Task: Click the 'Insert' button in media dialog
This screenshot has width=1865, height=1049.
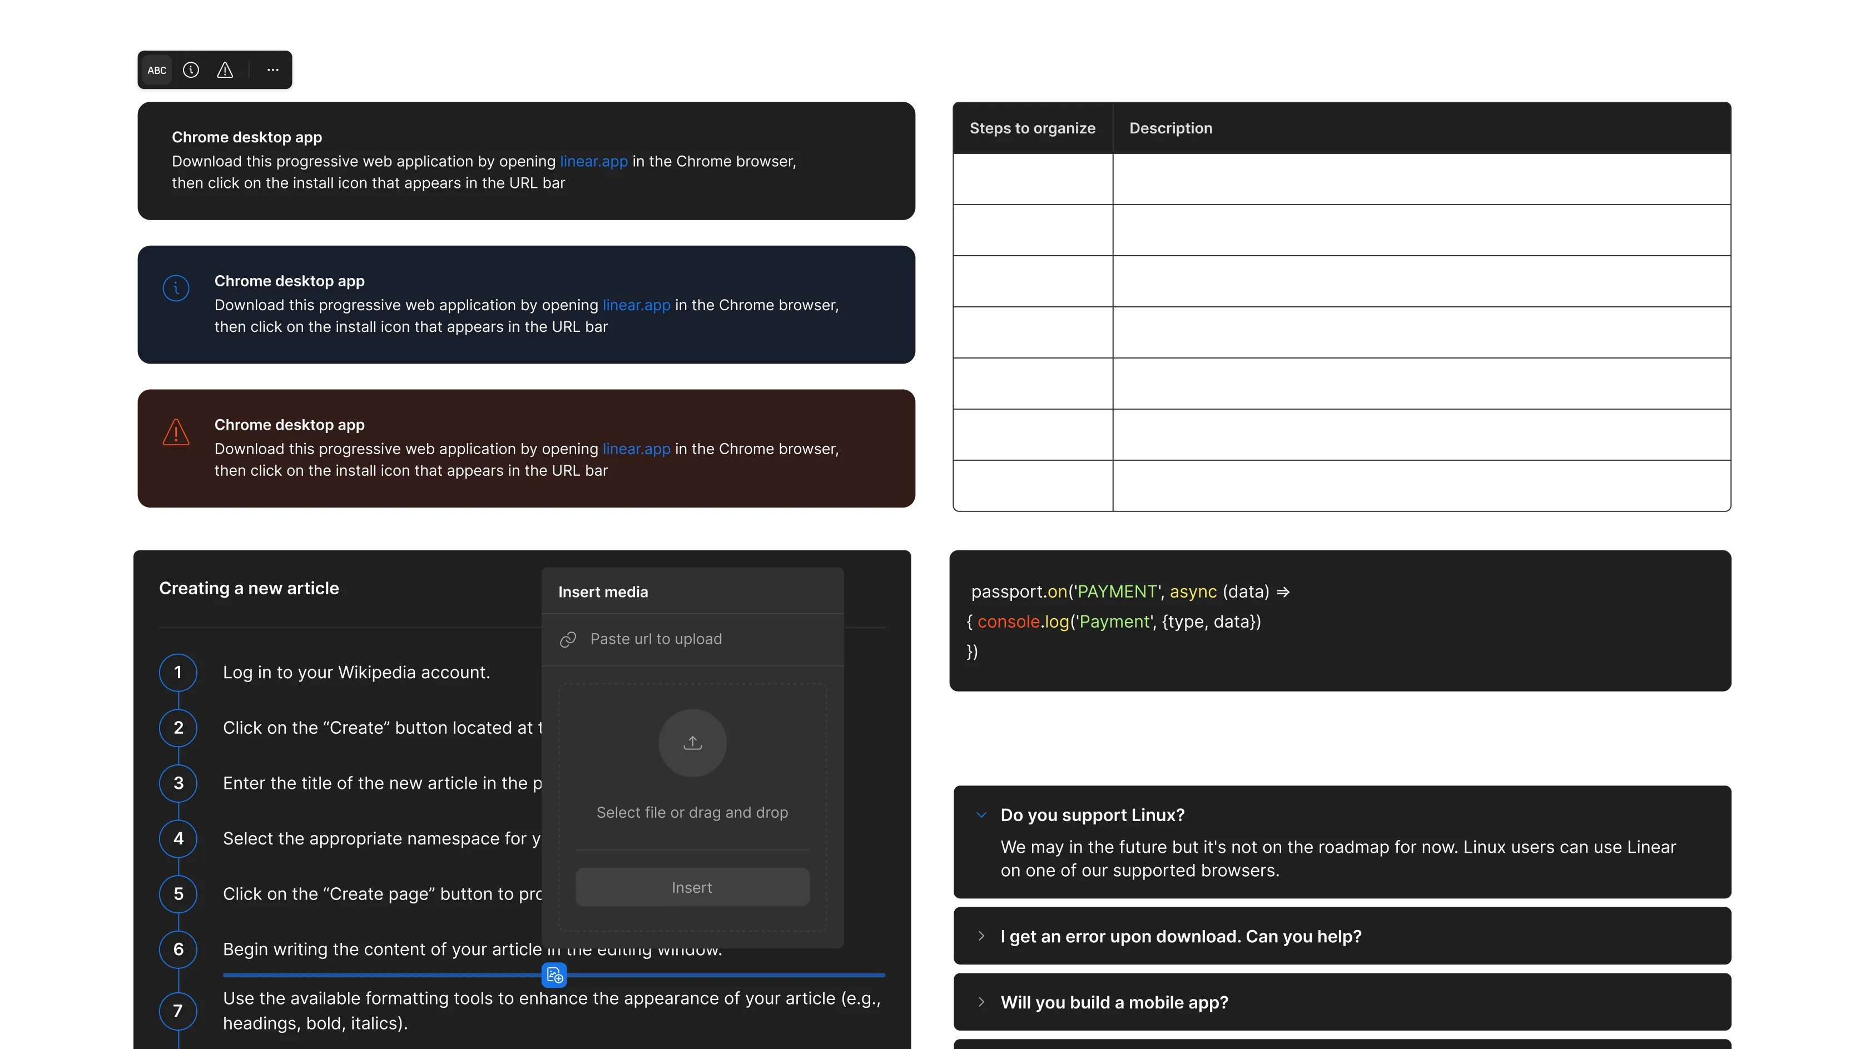Action: pyautogui.click(x=692, y=886)
